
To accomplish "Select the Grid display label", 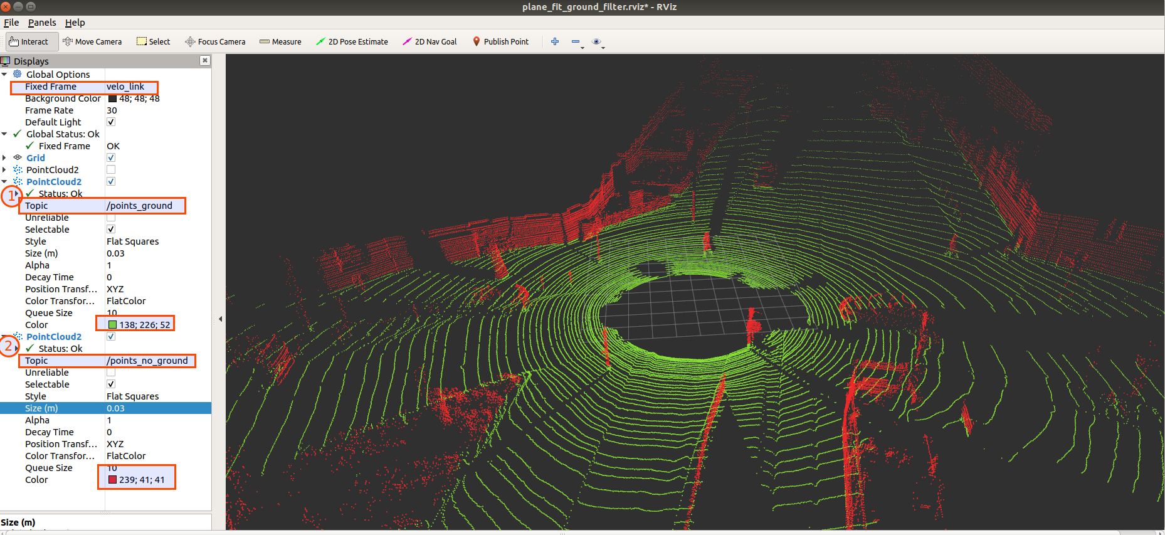I will pos(36,158).
